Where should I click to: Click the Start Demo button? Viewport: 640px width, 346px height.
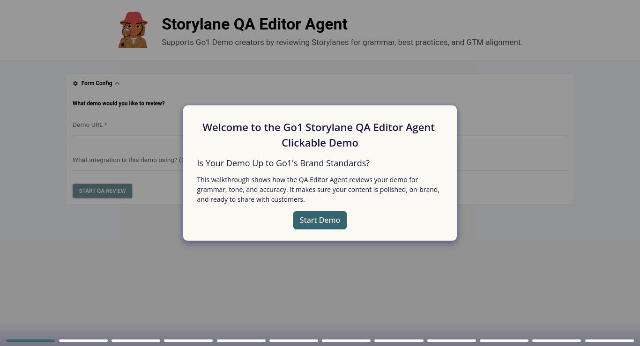(320, 221)
